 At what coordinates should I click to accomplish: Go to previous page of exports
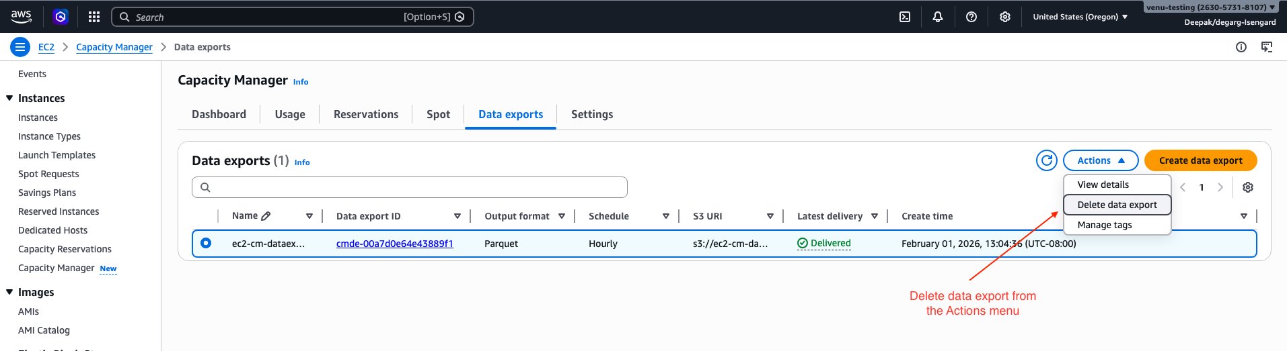coord(1183,187)
